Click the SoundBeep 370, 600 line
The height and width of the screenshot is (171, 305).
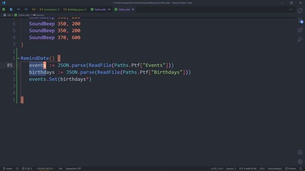55,38
